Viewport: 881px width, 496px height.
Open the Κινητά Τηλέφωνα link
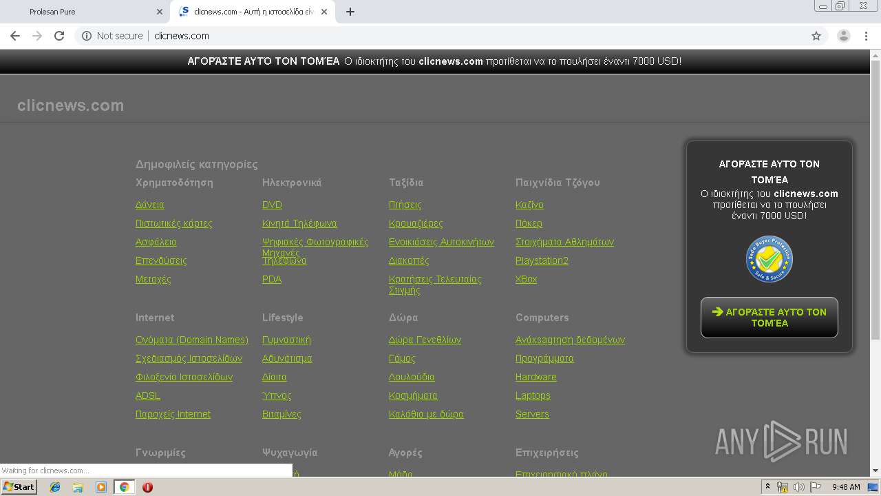[299, 223]
